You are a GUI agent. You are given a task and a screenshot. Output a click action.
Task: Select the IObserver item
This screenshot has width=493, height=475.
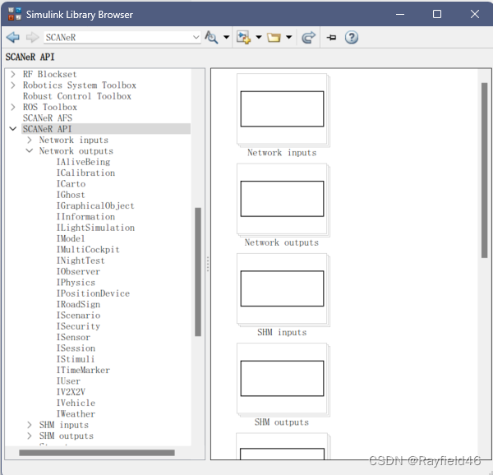pos(78,272)
